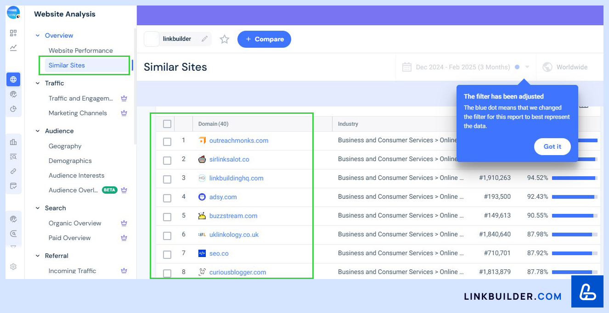Screen dimensions: 609x313
Task: Check the box for sirlinksalot.co row
Action: tap(167, 160)
